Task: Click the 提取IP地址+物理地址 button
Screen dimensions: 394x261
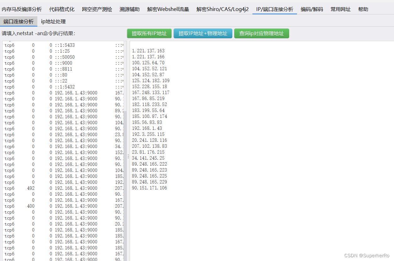Action: pyautogui.click(x=203, y=33)
